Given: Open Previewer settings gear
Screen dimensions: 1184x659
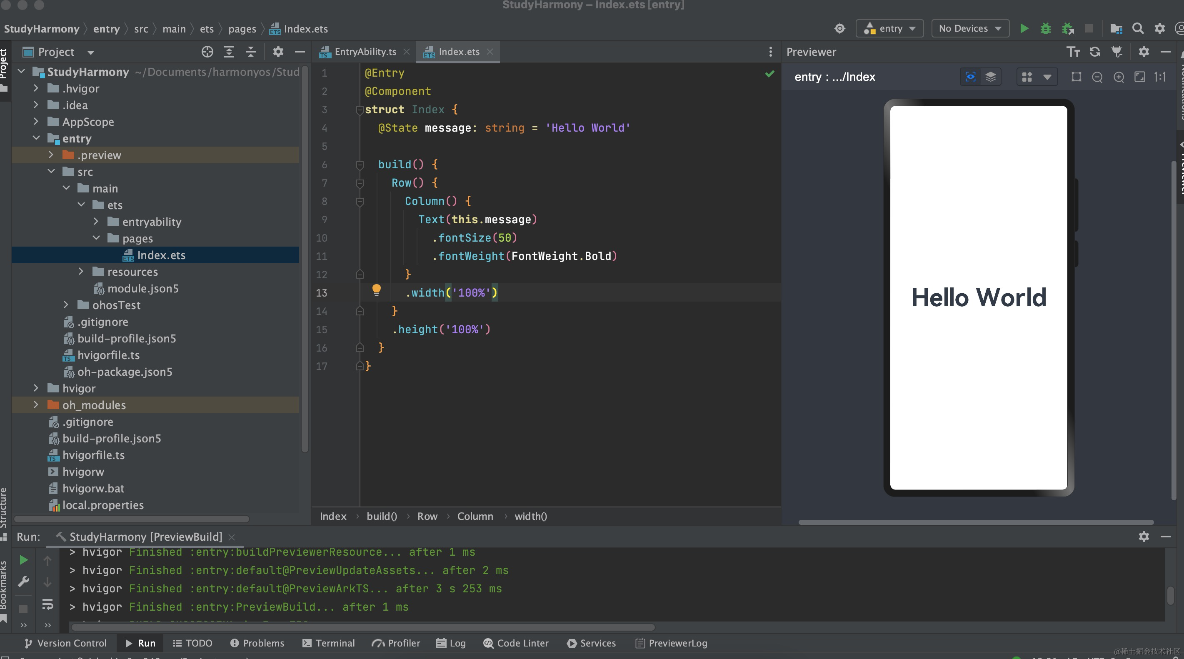Looking at the screenshot, I should click(1144, 52).
